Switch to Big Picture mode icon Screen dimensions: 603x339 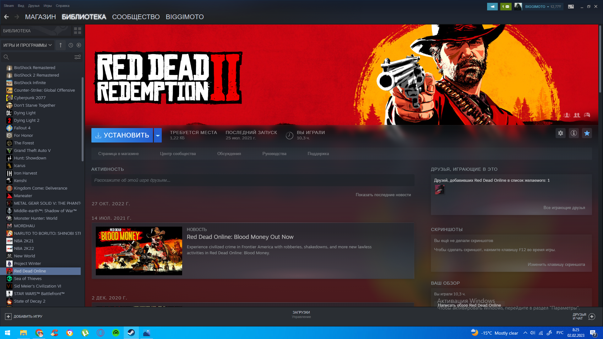(x=571, y=7)
